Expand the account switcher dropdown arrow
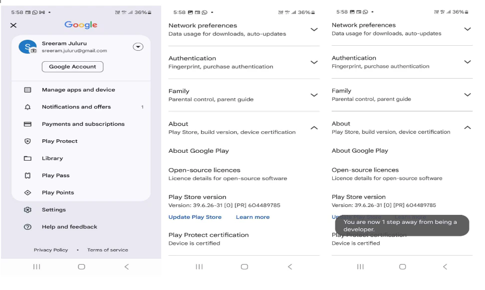Screen dimensions: 485x290 138,47
